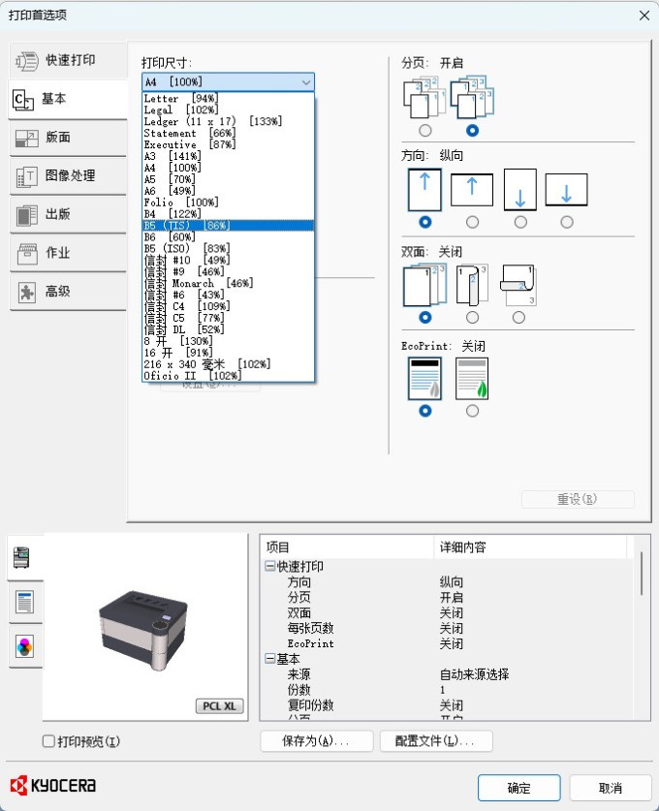Show the page layout preview icon
Screen dimensions: 659x811
(x=24, y=602)
